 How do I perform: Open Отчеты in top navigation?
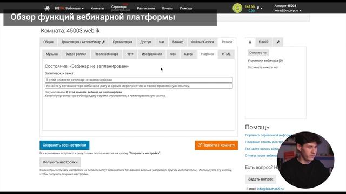pyautogui.click(x=167, y=9)
